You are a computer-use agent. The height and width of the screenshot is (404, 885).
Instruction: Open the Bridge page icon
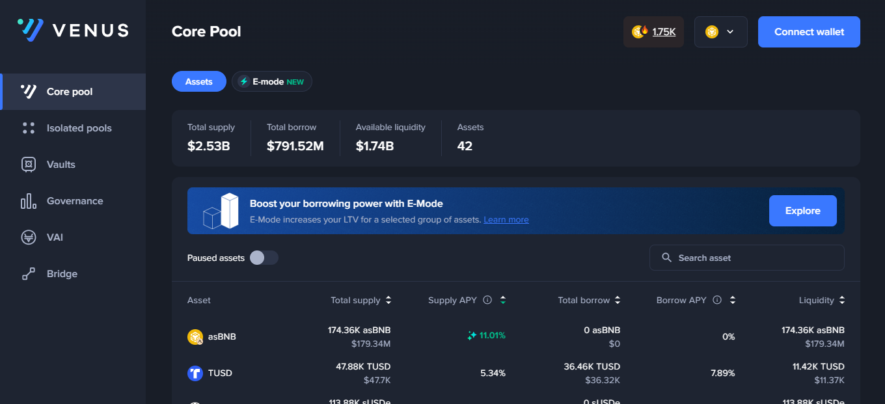28,274
